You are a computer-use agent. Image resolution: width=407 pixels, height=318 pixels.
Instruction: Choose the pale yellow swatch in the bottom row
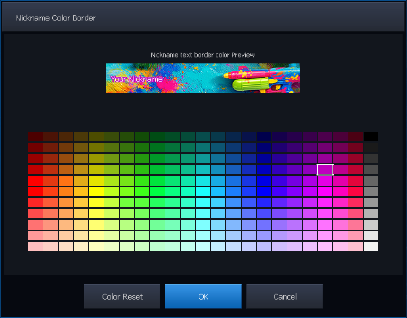coord(96,247)
